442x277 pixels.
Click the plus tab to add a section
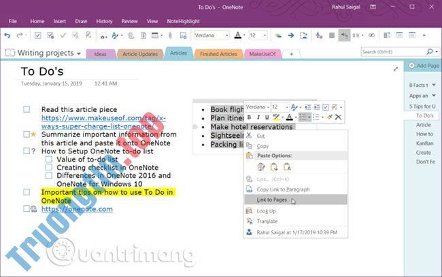click(292, 54)
